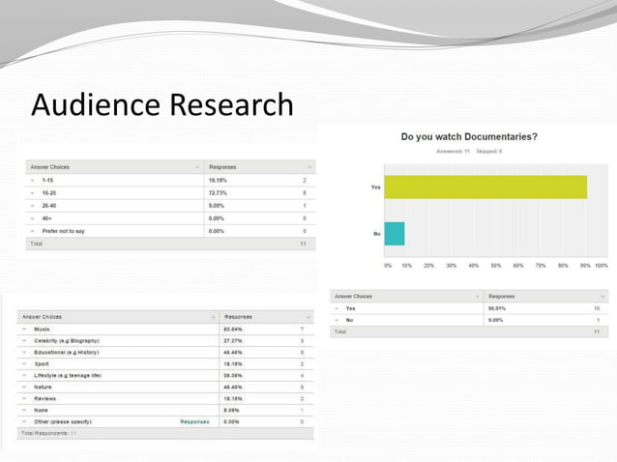Open Answer Choices dropdown in documentaries table
Image resolution: width=617 pixels, height=462 pixels.
click(478, 297)
